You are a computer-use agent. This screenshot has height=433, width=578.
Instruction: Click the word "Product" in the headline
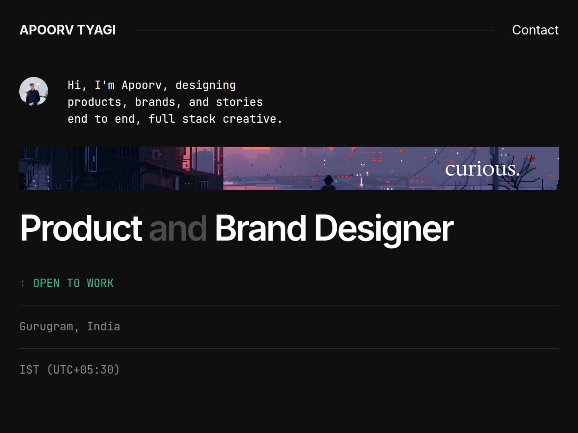(x=81, y=228)
